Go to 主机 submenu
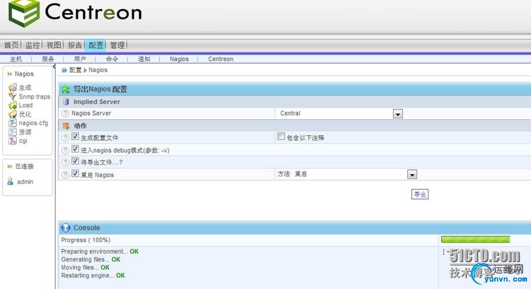 tap(16, 59)
